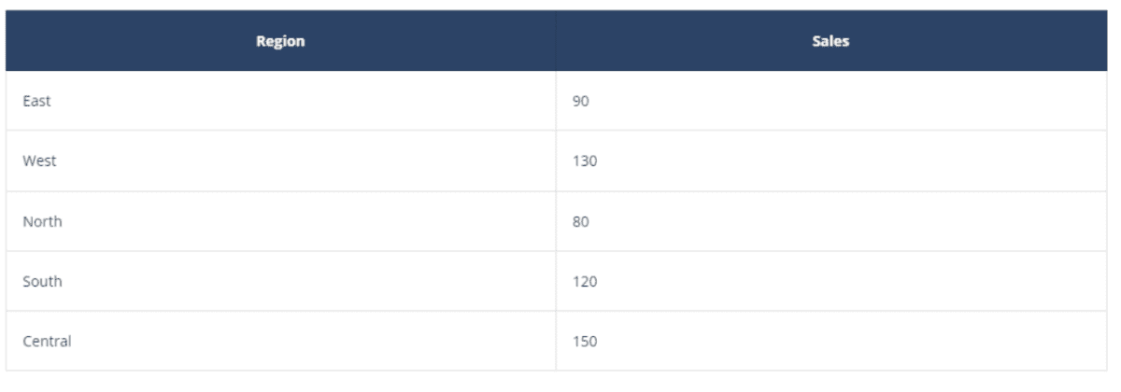Image resolution: width=1121 pixels, height=392 pixels.
Task: Click the sales value 130
Action: (585, 161)
